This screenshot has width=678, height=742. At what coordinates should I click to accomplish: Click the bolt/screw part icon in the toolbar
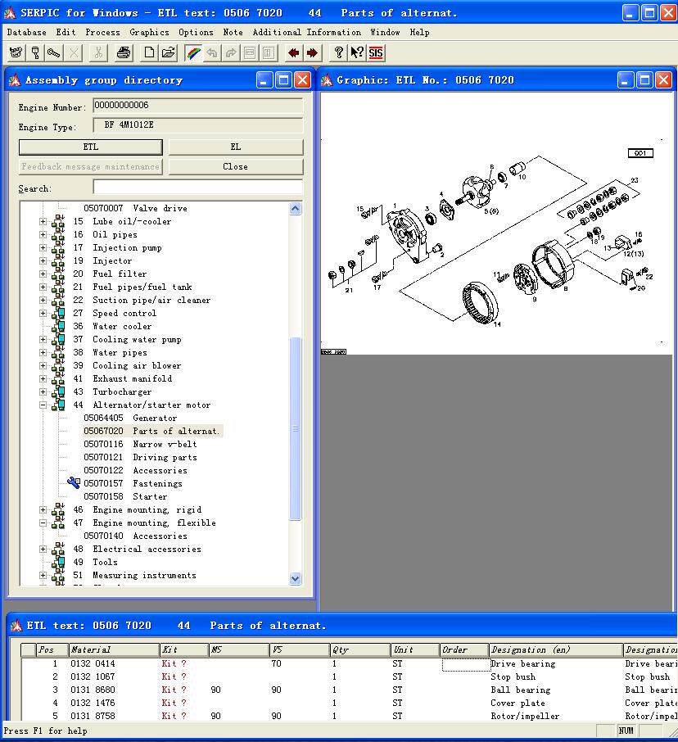[54, 52]
